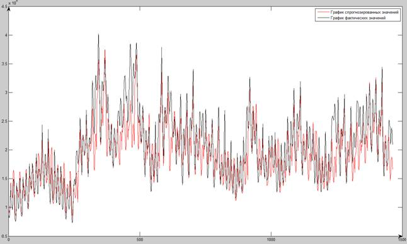Click the tall peak just before x=1500
The image size is (407, 244).
382,68
